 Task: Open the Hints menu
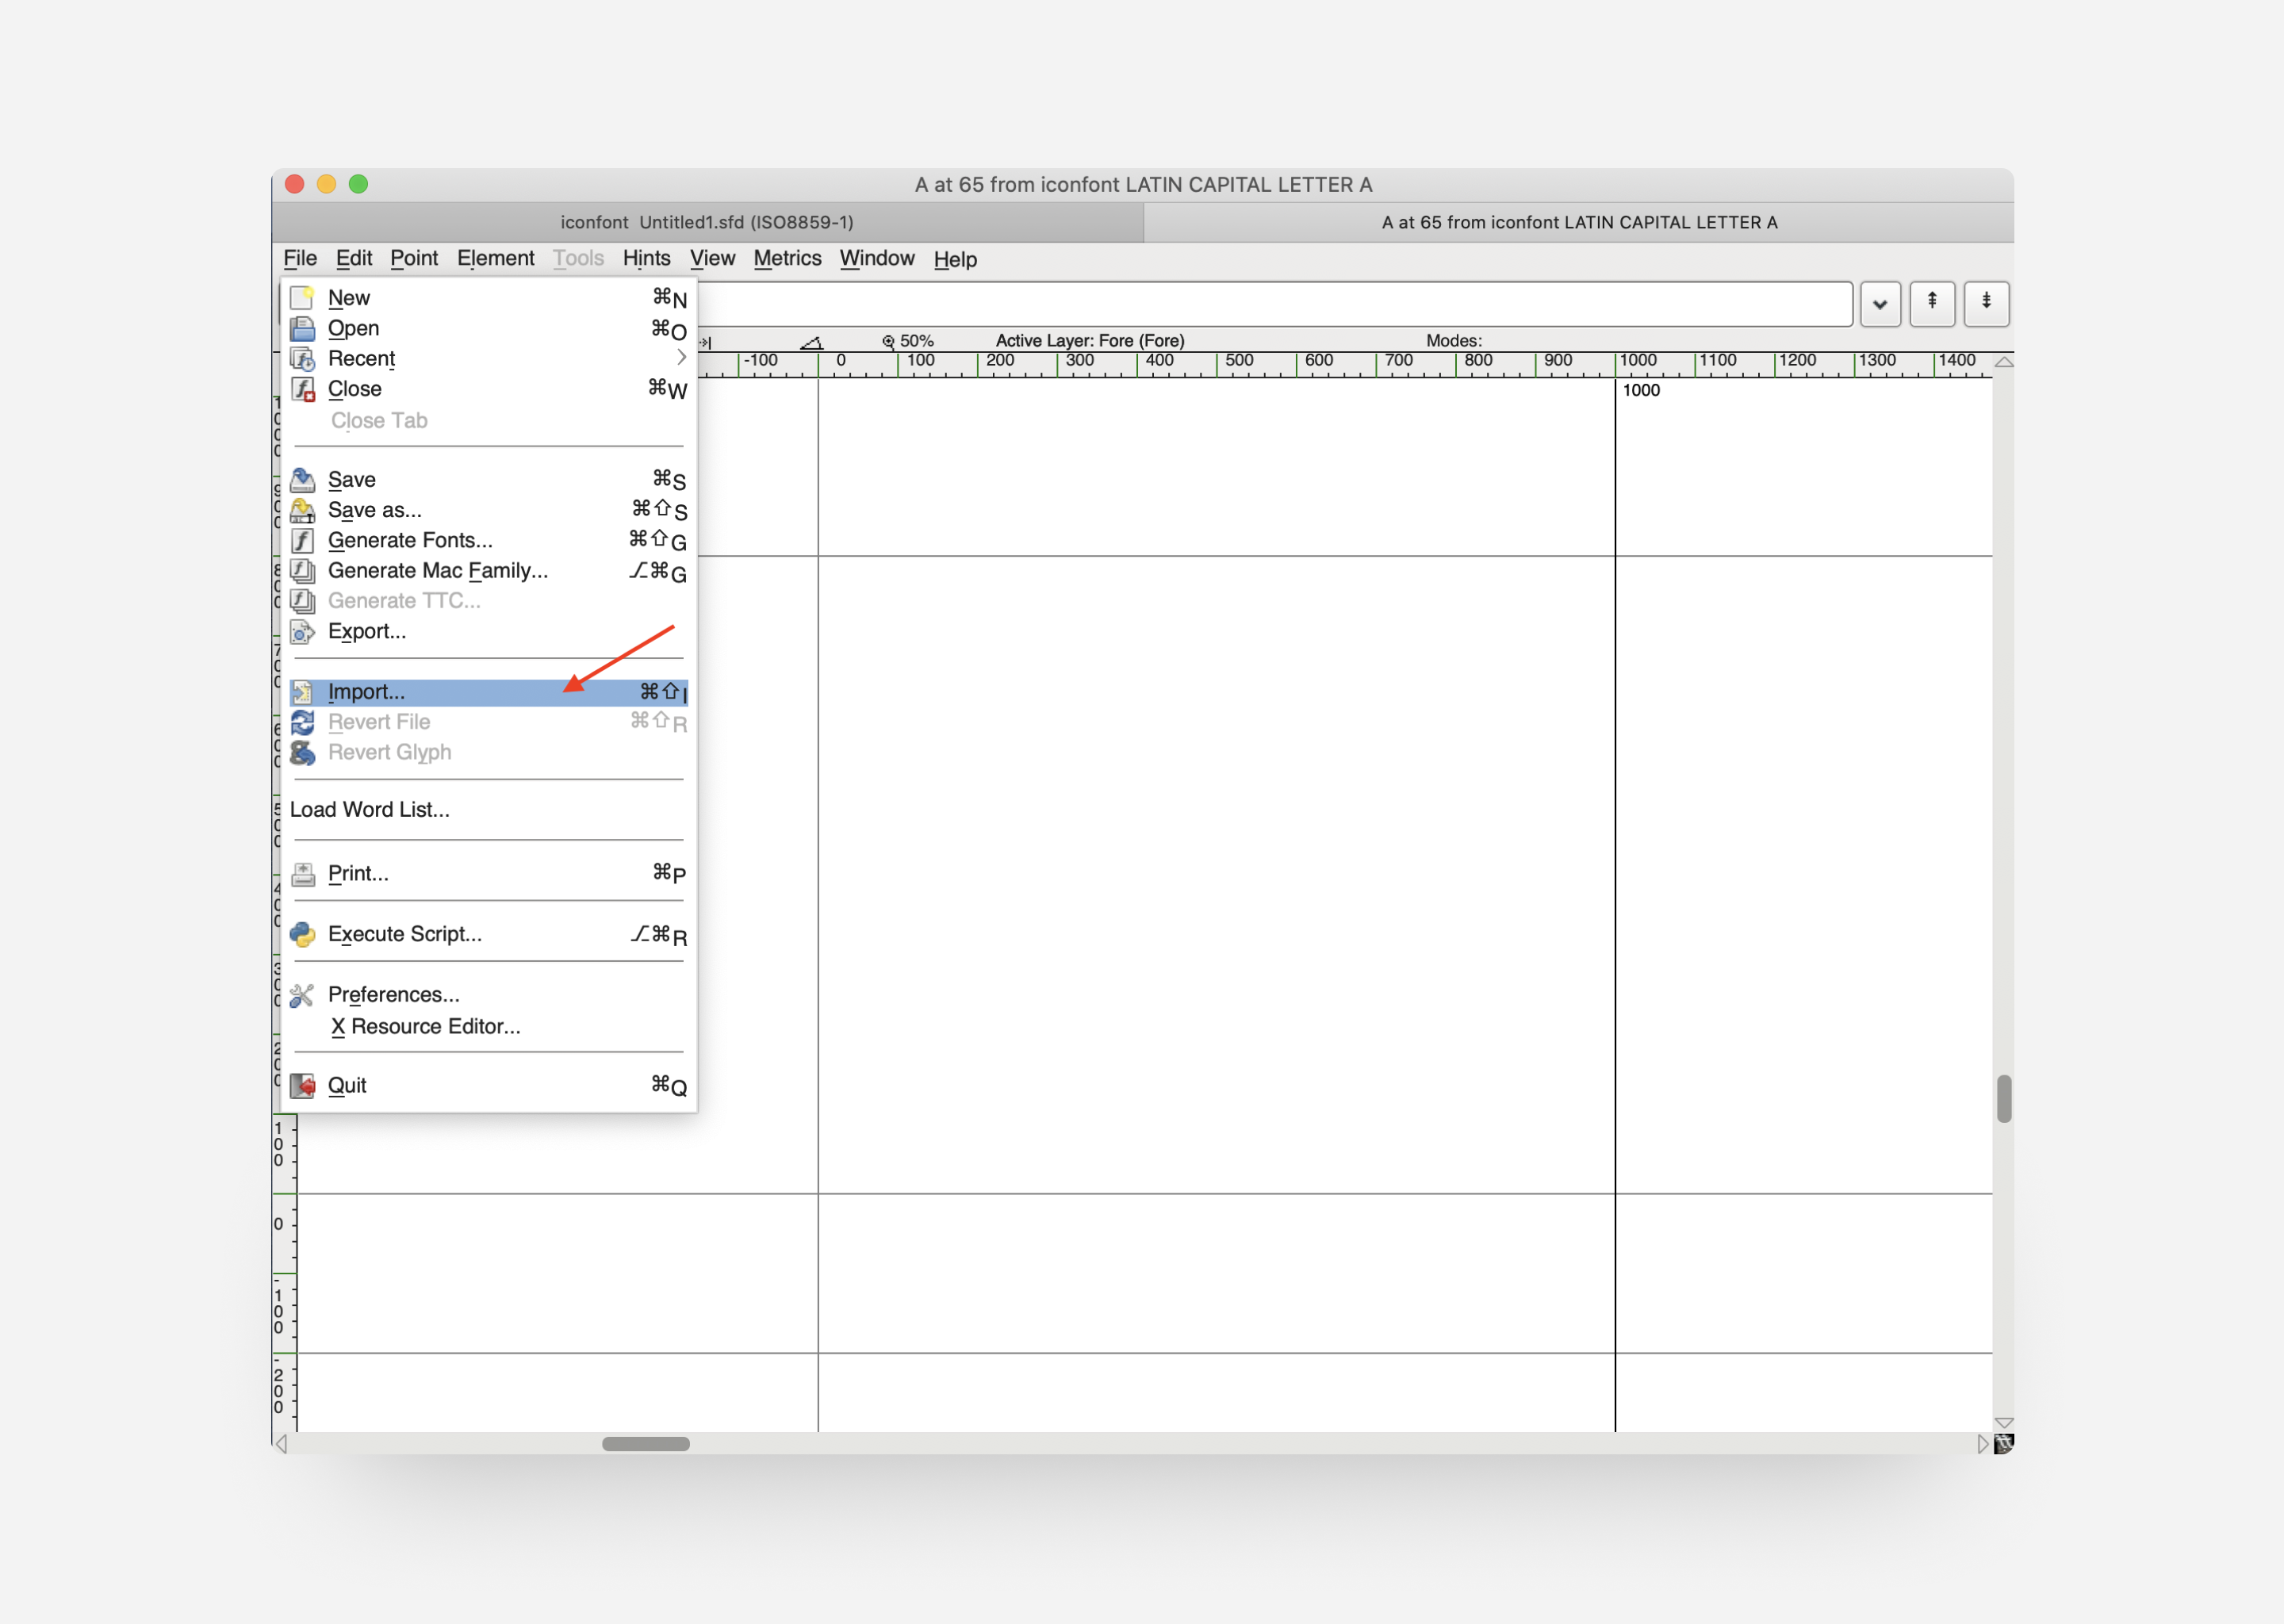(x=646, y=259)
